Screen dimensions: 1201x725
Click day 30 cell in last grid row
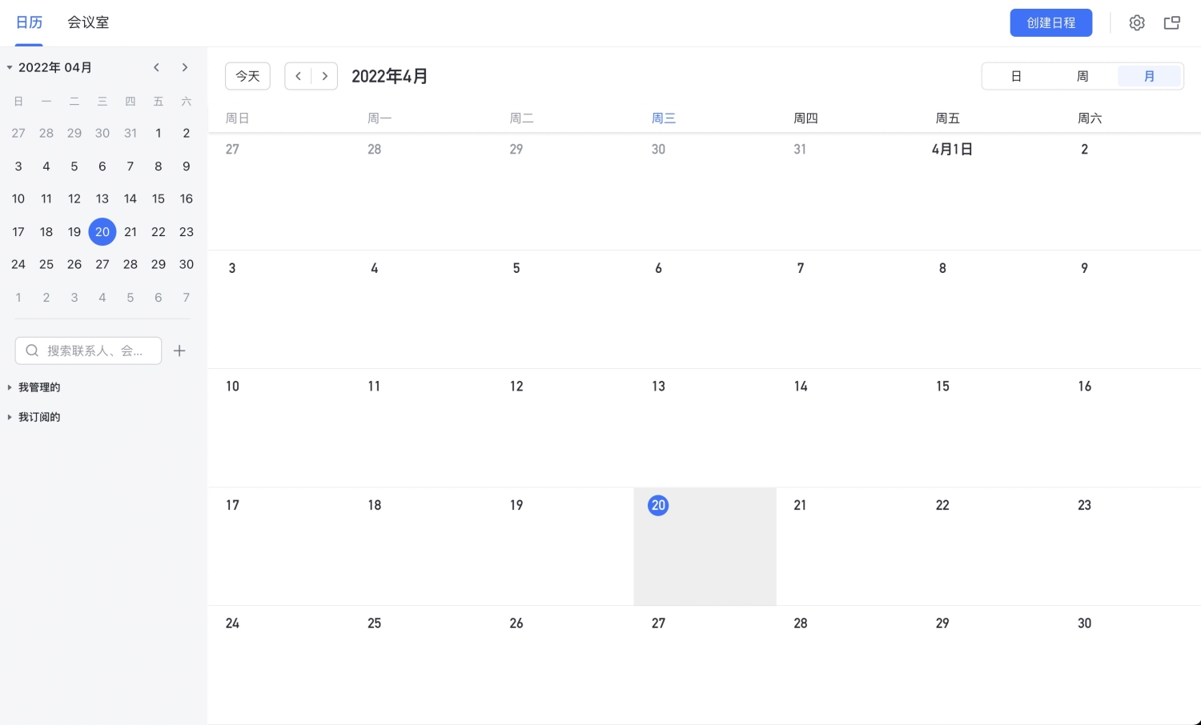point(1131,665)
